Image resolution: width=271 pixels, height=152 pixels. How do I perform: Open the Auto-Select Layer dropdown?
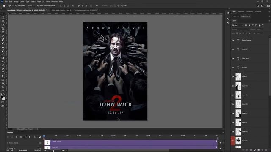click(31, 5)
